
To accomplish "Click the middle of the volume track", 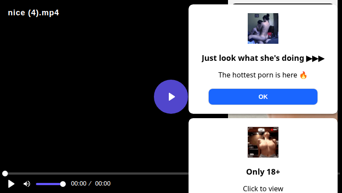I will click(50, 184).
